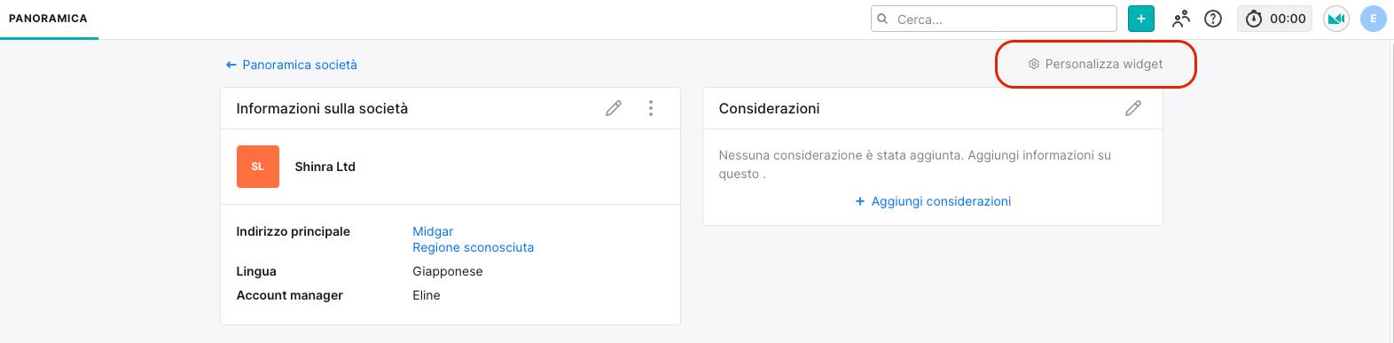Image resolution: width=1394 pixels, height=343 pixels.
Task: Click the green plus quick-add button
Action: tap(1141, 19)
